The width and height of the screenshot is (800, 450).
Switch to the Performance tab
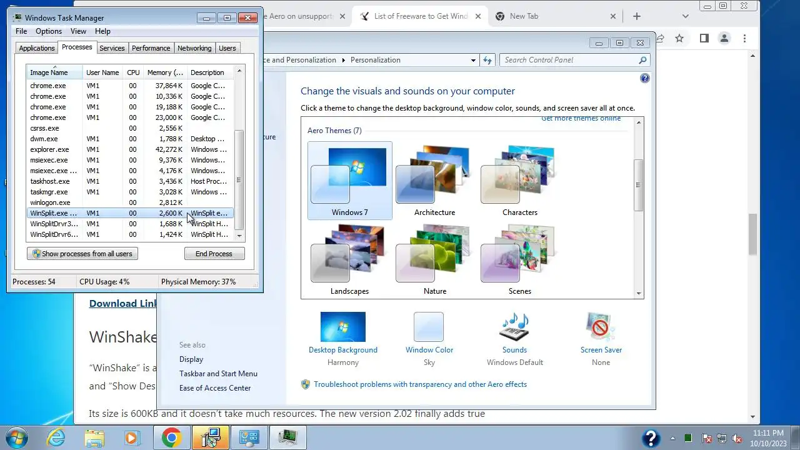(x=151, y=48)
